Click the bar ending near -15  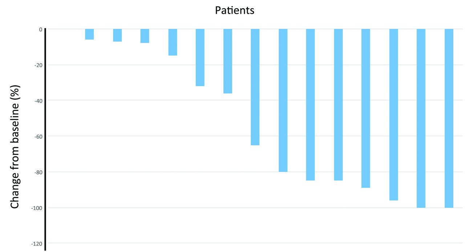tap(173, 42)
